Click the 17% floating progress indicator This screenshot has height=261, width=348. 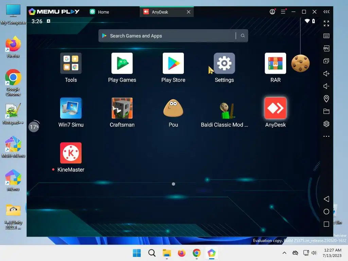pos(34,127)
